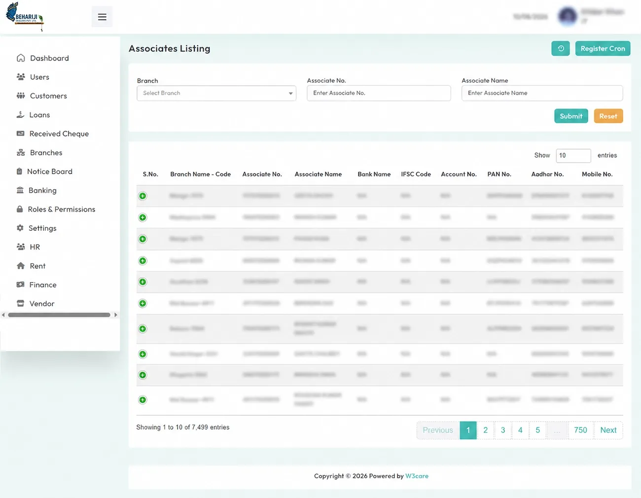Click the Finance money icon

tap(20, 285)
